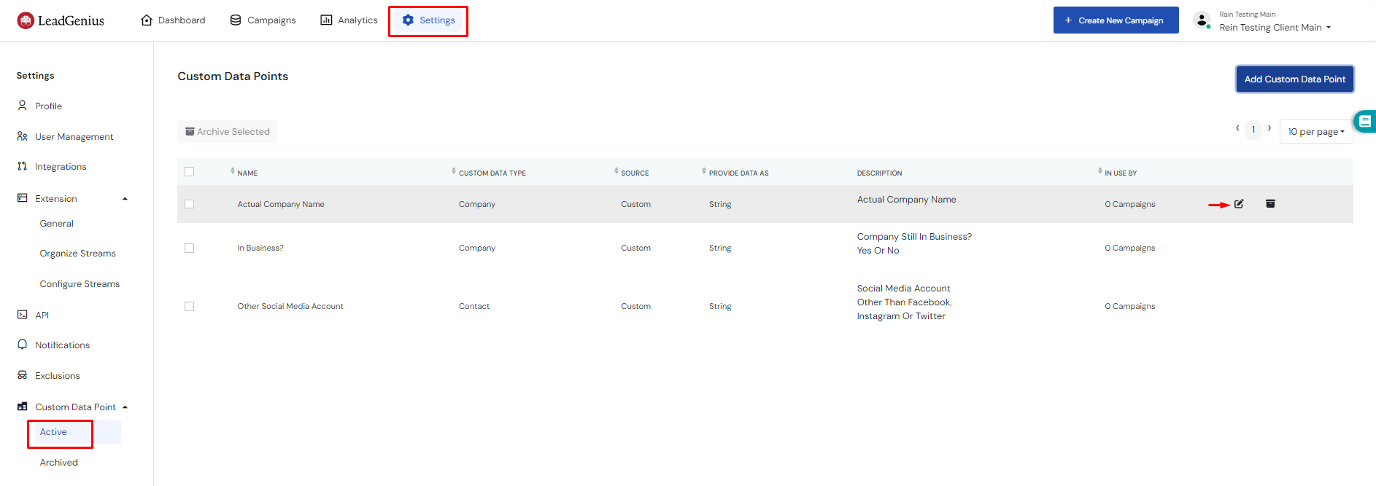Image resolution: width=1376 pixels, height=486 pixels.
Task: Archive the Actual Company Name row
Action: 1270,204
